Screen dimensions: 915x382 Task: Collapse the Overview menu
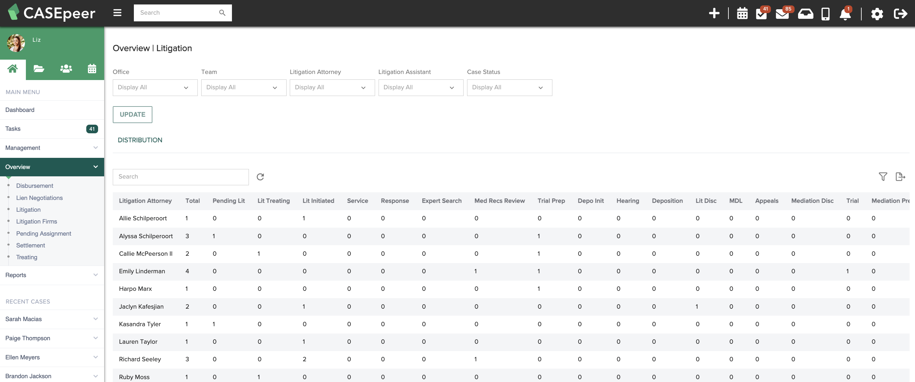[52, 167]
